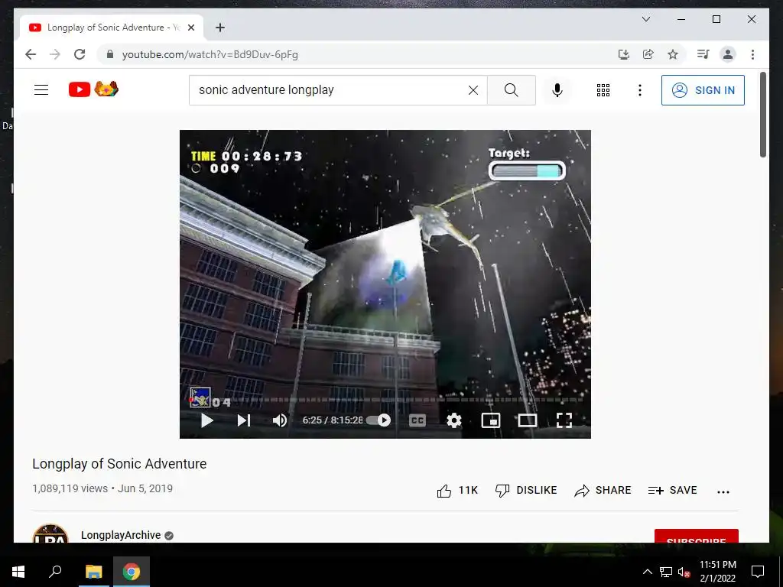Open the LongplayArchive channel link
The image size is (783, 587).
point(121,535)
